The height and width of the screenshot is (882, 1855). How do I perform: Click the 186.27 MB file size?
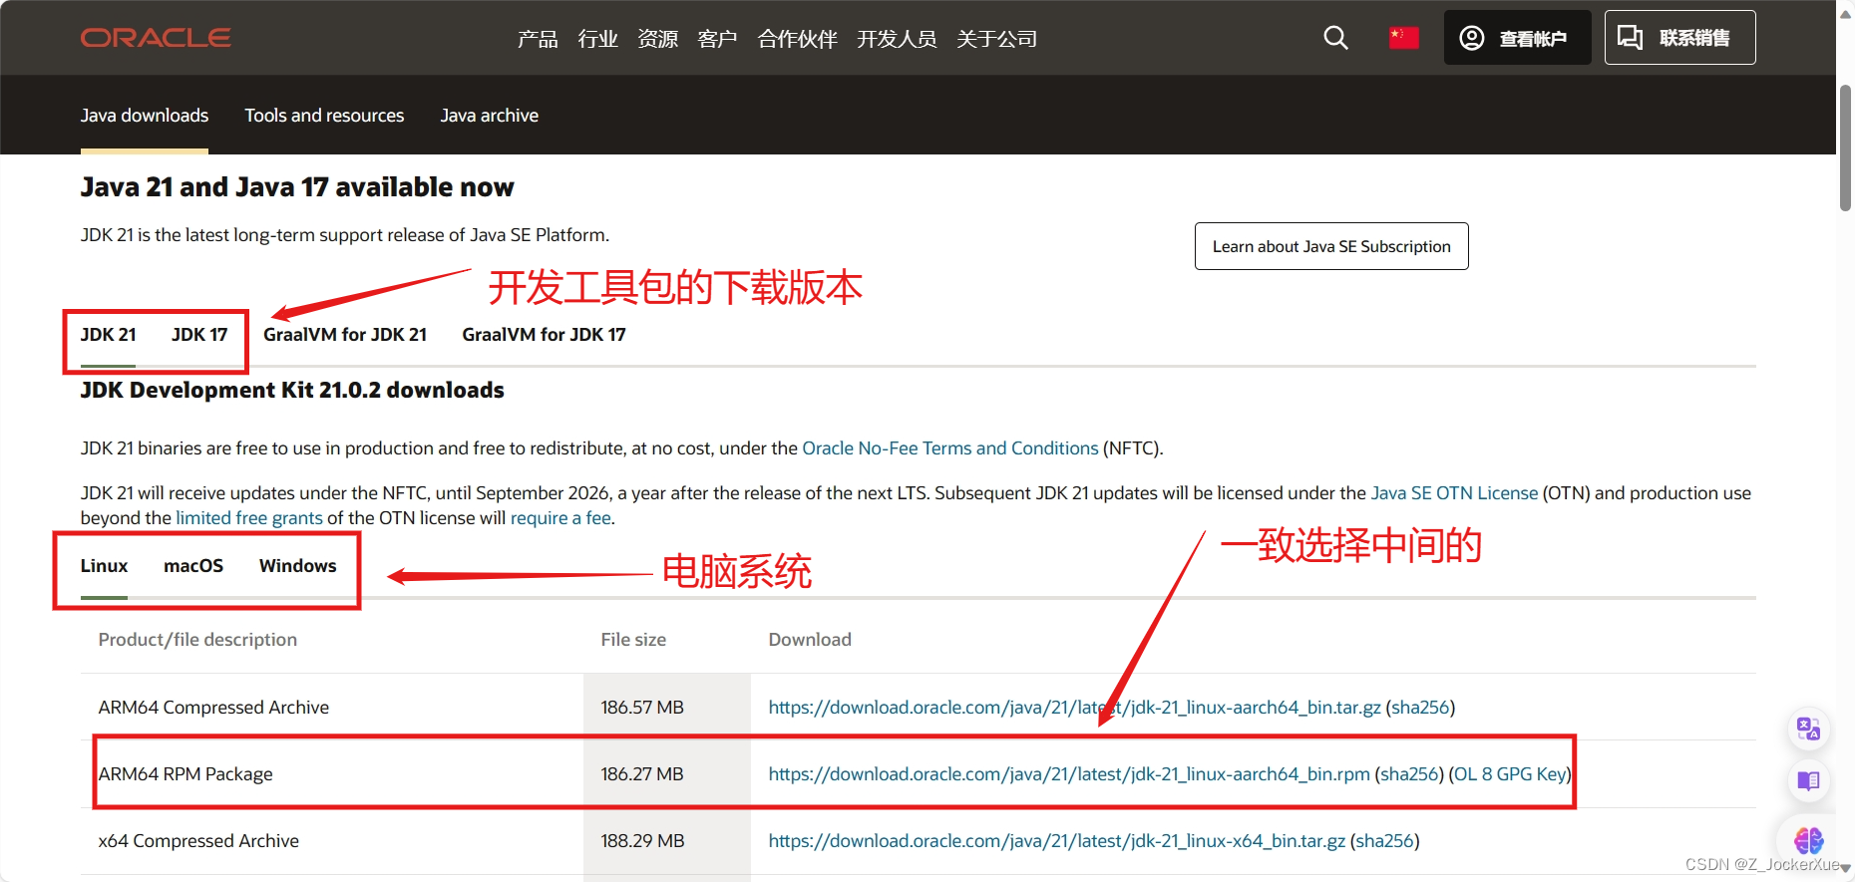[x=642, y=774]
